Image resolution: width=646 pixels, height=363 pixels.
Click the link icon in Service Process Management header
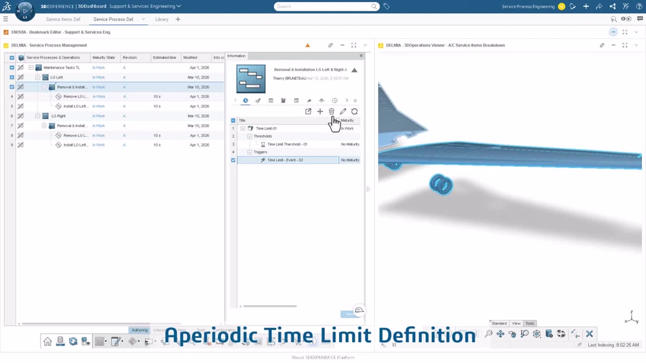tap(330, 45)
